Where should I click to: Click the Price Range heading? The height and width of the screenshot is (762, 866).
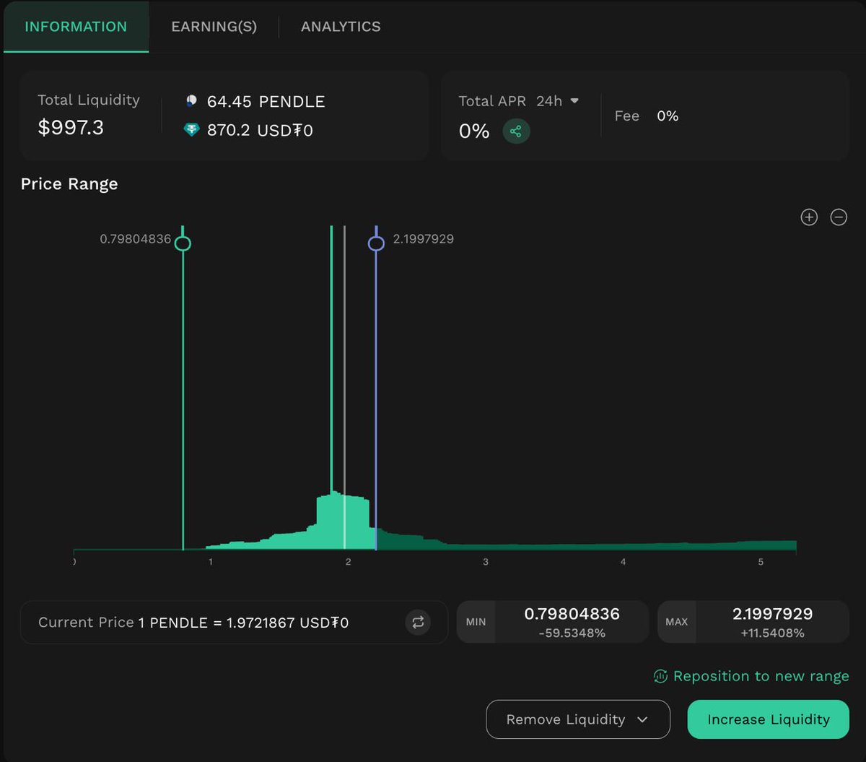(x=69, y=184)
